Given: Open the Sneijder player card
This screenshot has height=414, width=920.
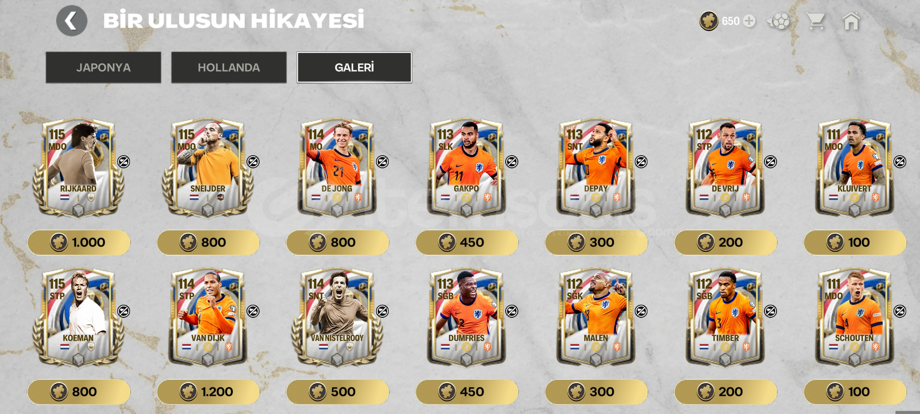Looking at the screenshot, I should [x=208, y=168].
